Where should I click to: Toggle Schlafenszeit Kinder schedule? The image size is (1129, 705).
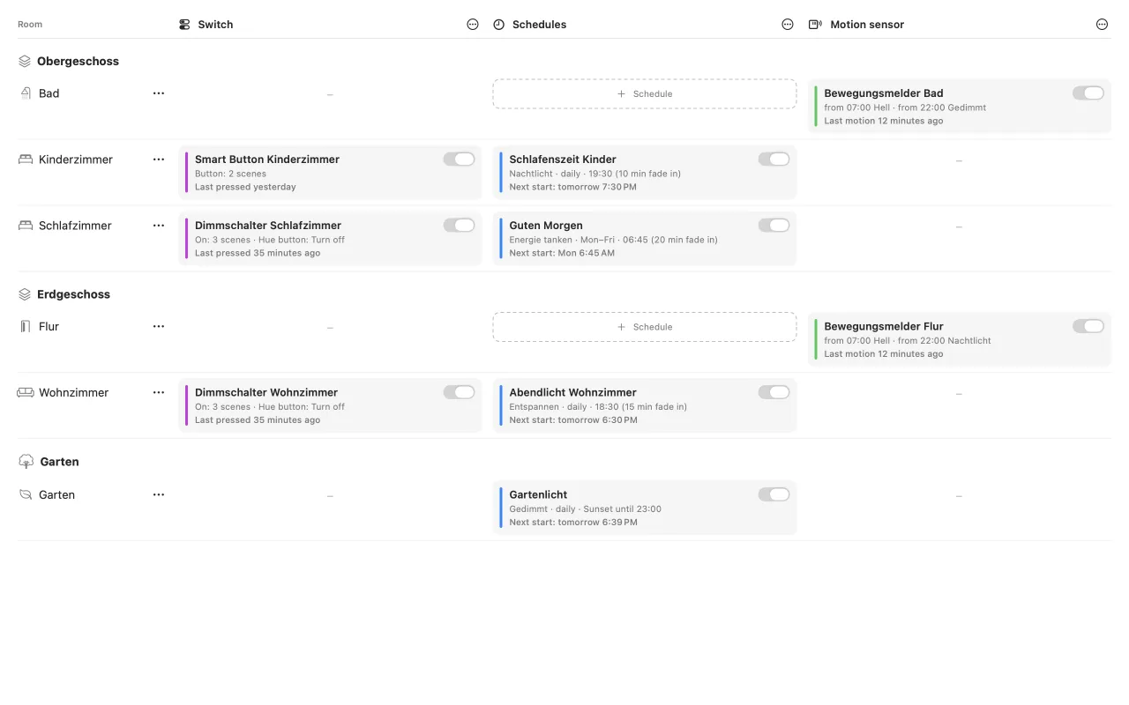click(x=774, y=159)
